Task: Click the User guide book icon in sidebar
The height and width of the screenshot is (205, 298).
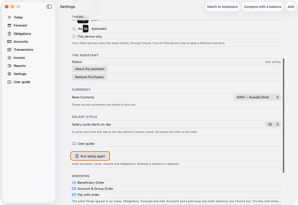Action: pyautogui.click(x=9, y=82)
